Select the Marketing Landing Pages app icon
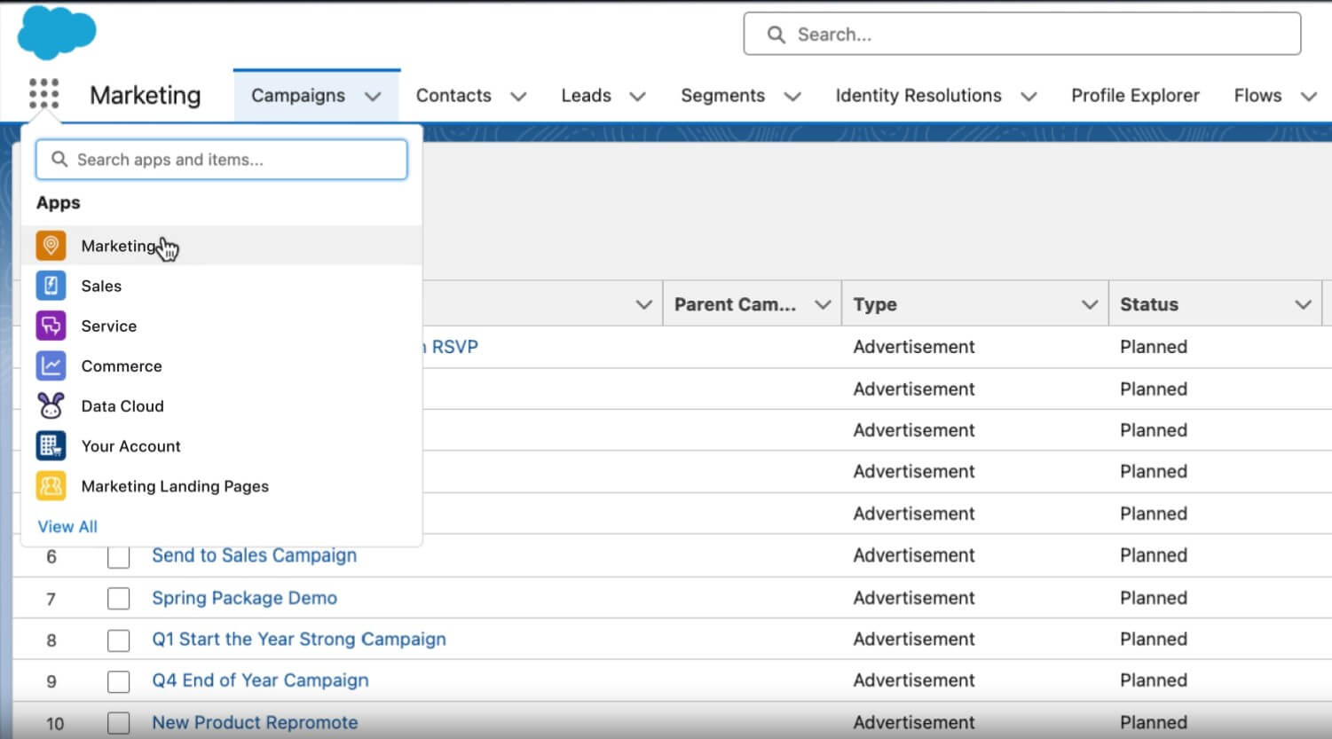This screenshot has width=1332, height=739. (x=51, y=486)
